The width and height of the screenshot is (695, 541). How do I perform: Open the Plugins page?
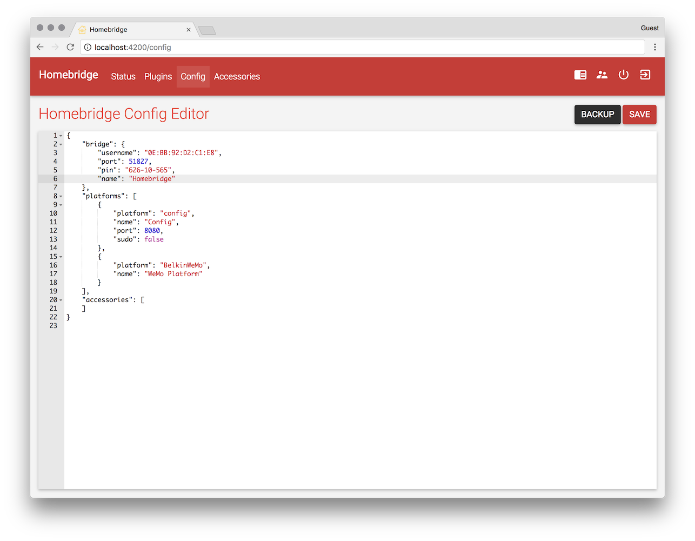pyautogui.click(x=158, y=77)
